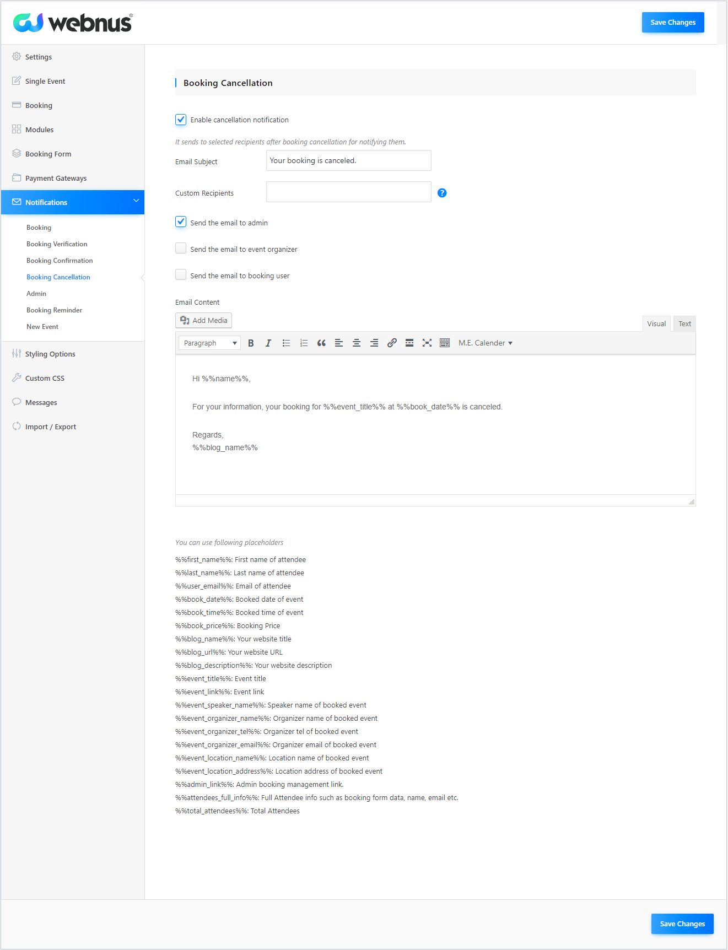Click the editor resize handle corner

(x=692, y=501)
